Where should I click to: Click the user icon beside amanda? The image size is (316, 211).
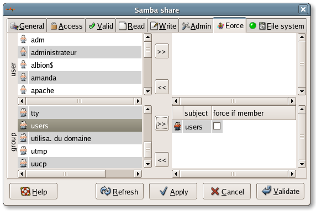pyautogui.click(x=23, y=78)
